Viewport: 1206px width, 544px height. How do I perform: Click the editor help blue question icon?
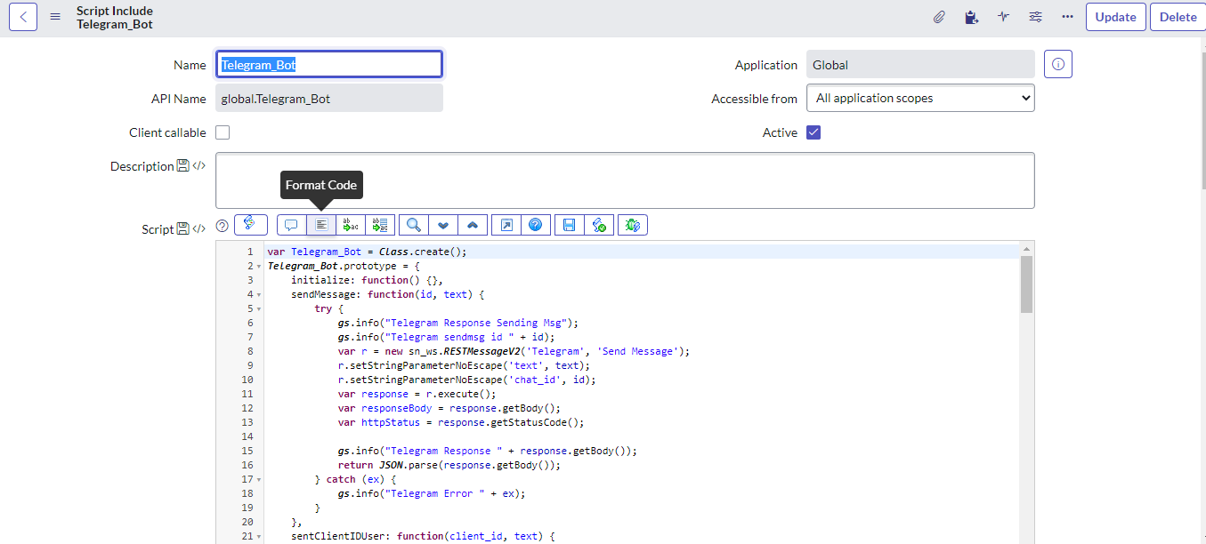(535, 225)
